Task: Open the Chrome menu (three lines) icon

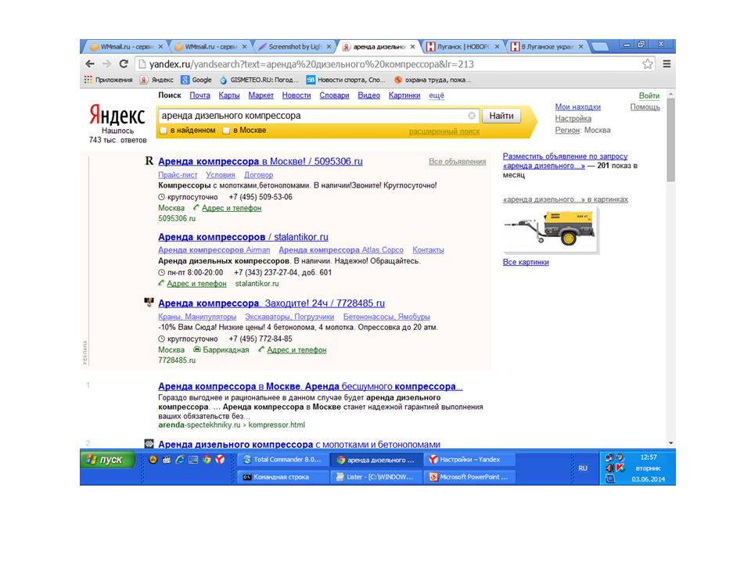Action: pyautogui.click(x=667, y=63)
